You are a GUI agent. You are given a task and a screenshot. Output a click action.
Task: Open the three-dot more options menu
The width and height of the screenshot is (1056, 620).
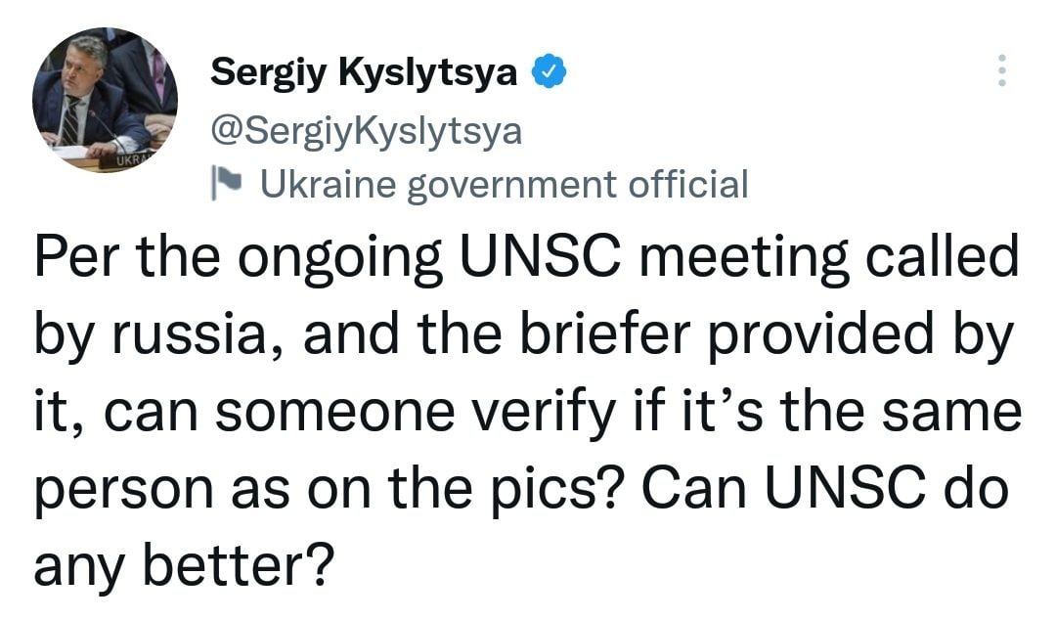pos(1000,70)
